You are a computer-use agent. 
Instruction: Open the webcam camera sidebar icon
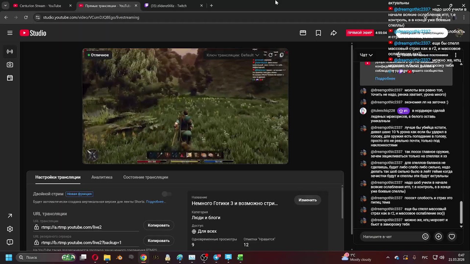(10, 65)
